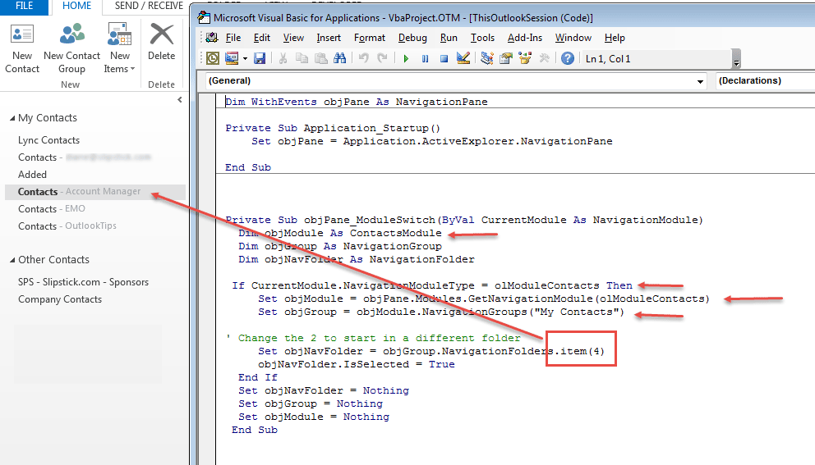Open the Tools menu
The height and width of the screenshot is (465, 815).
point(482,38)
